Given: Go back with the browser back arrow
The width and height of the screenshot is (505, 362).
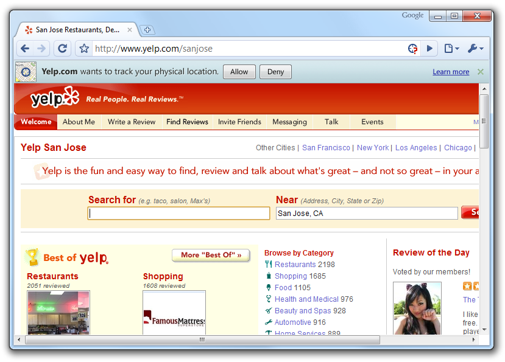Looking at the screenshot, I should pyautogui.click(x=25, y=49).
